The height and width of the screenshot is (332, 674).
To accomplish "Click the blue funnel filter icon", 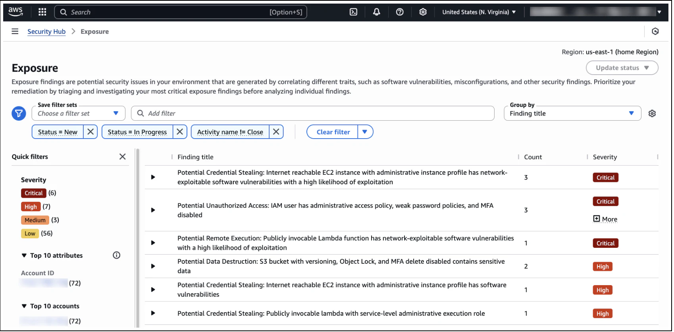I will click(19, 114).
